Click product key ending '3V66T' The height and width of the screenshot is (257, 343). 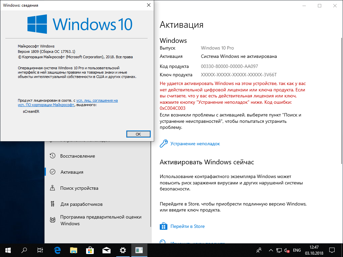(x=238, y=75)
